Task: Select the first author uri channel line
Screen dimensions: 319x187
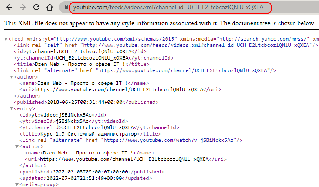Action: 120,89
